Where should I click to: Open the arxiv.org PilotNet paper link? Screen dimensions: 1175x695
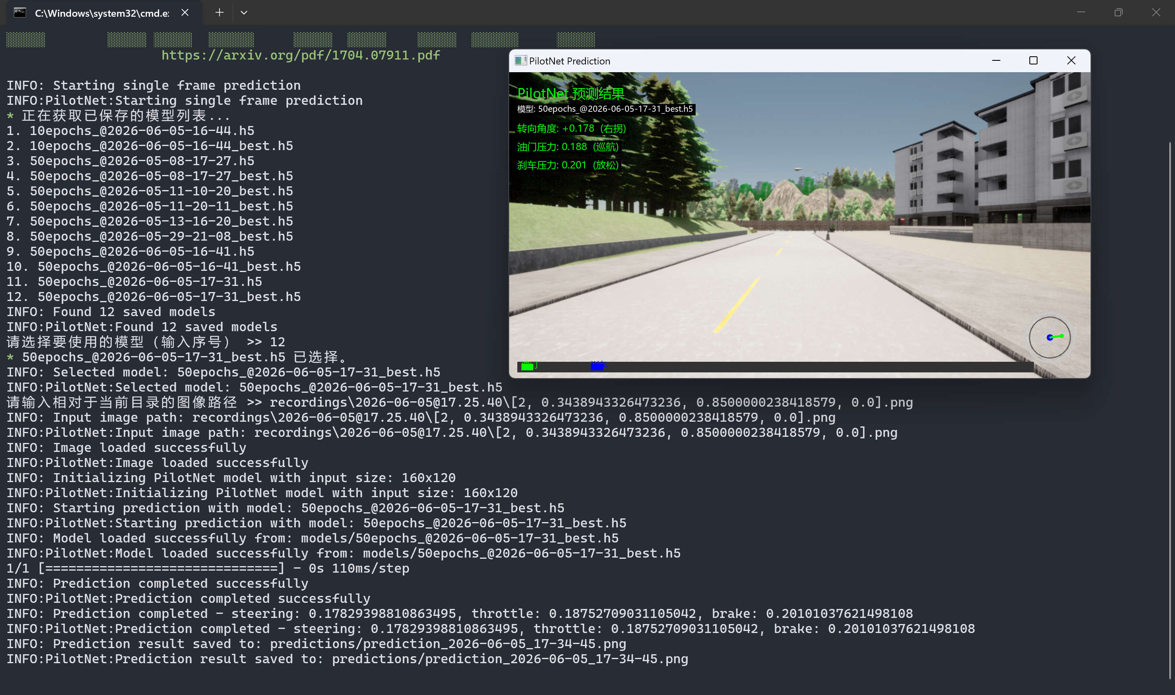pos(301,55)
